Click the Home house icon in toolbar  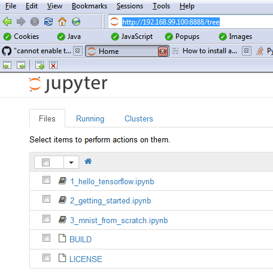click(62, 22)
